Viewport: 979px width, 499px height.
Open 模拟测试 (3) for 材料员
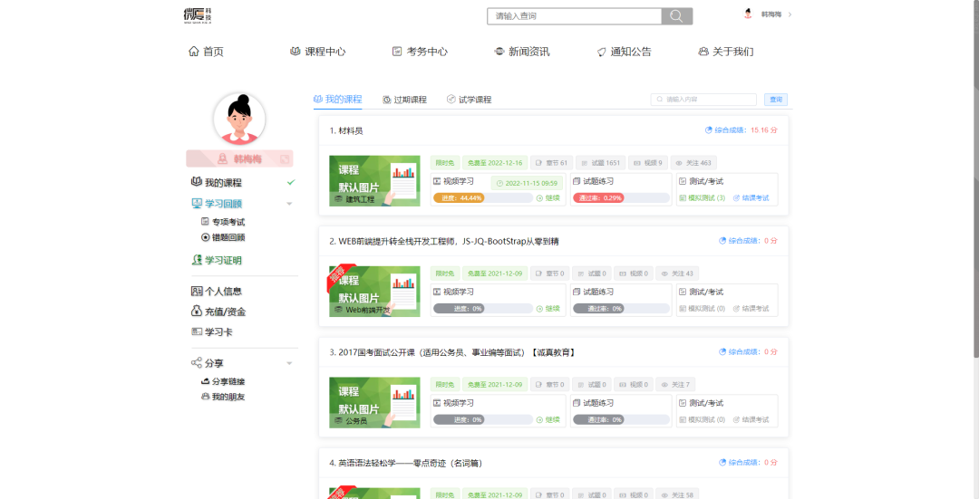[x=703, y=198]
